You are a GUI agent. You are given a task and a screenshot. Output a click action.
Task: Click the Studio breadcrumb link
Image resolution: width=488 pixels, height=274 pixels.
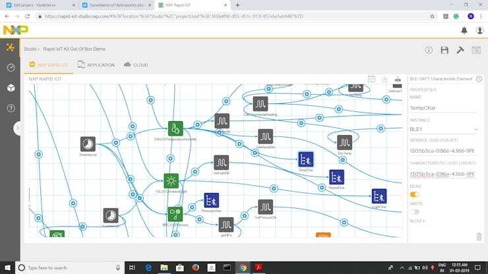click(x=30, y=49)
